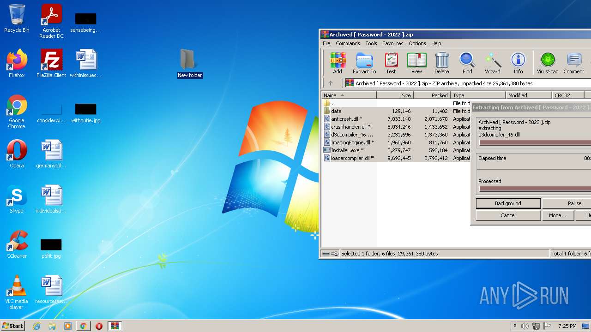Click the Mode... button

click(x=558, y=215)
